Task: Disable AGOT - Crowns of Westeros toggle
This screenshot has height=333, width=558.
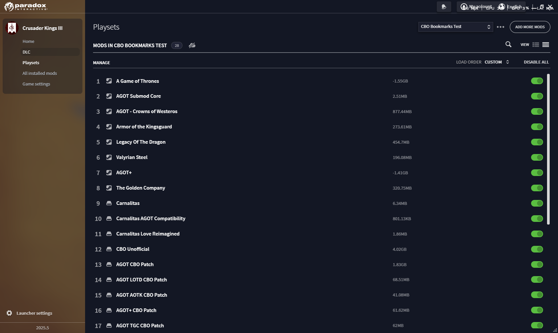Action: (x=537, y=111)
